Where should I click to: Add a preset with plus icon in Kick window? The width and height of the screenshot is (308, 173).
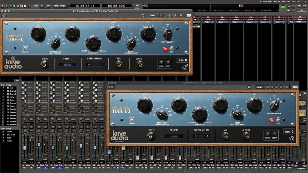click(x=267, y=87)
